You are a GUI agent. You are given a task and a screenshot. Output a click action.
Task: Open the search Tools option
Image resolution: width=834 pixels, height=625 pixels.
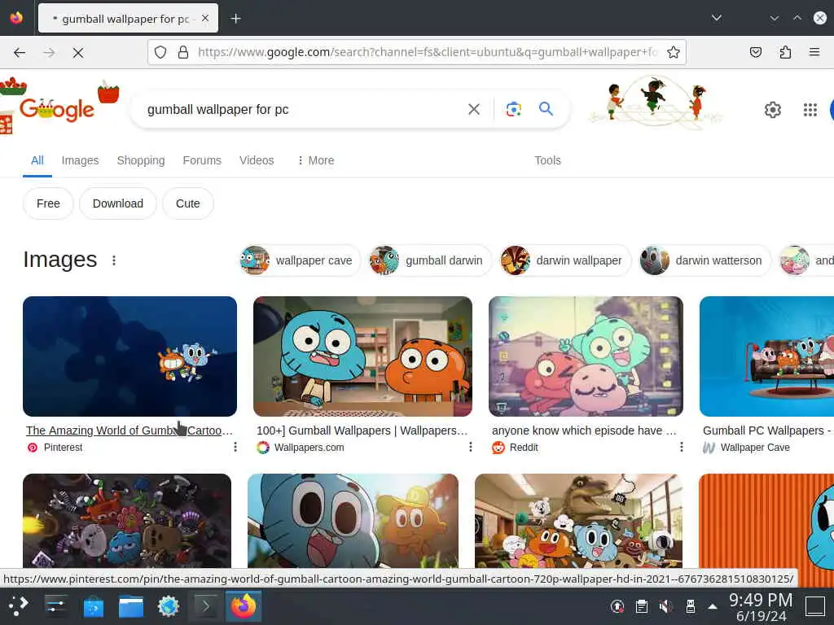[547, 160]
